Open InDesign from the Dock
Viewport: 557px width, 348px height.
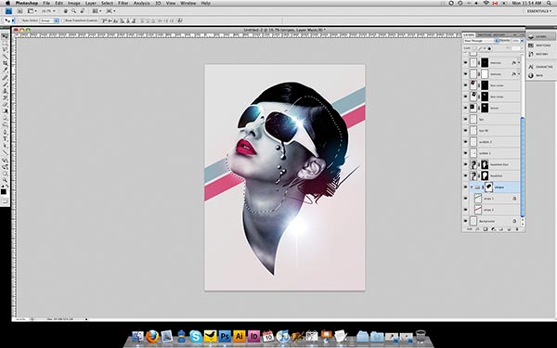pyautogui.click(x=253, y=336)
